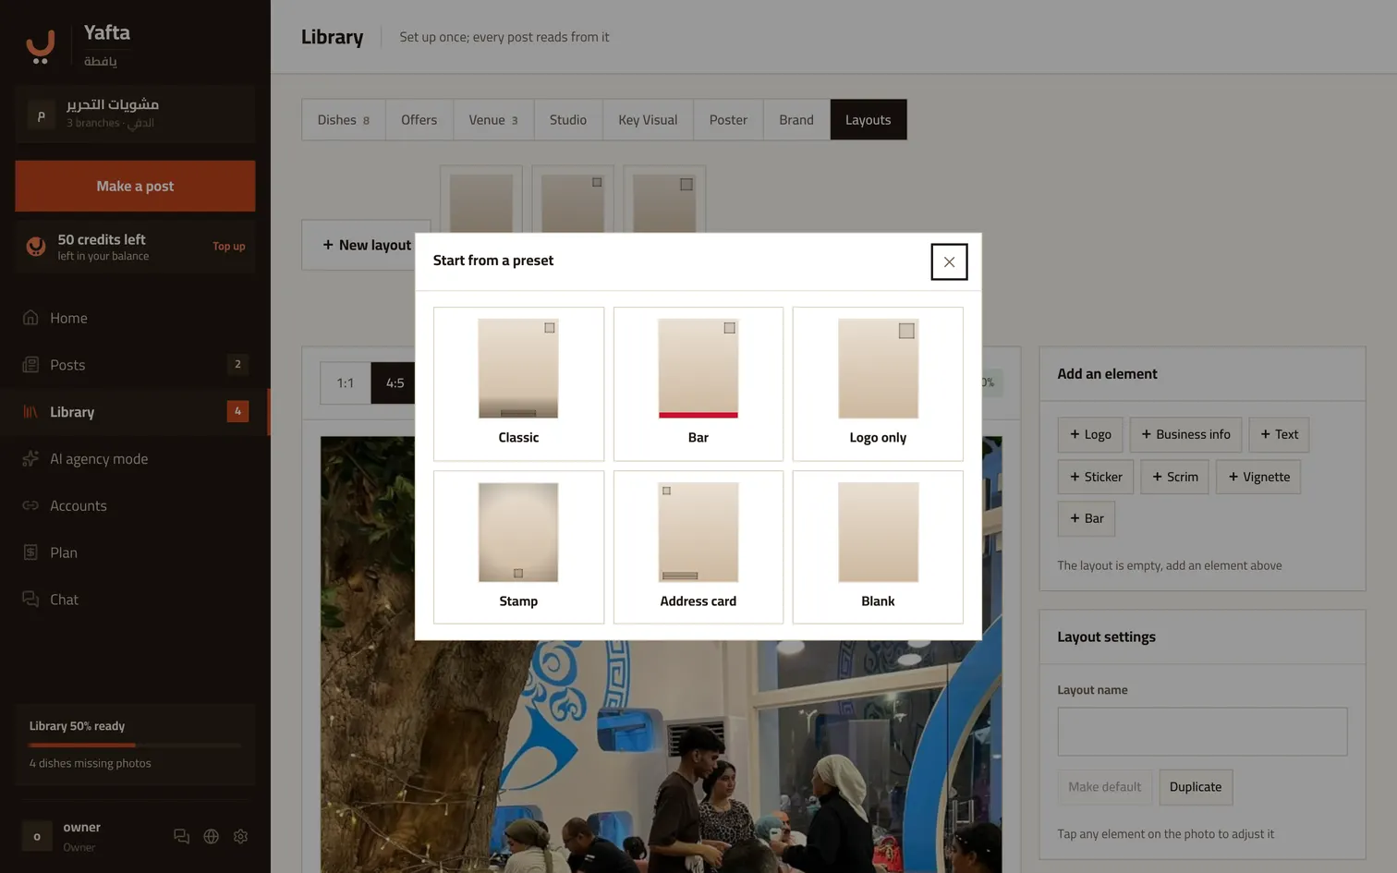Click the New layout button
The width and height of the screenshot is (1397, 873).
(x=366, y=245)
